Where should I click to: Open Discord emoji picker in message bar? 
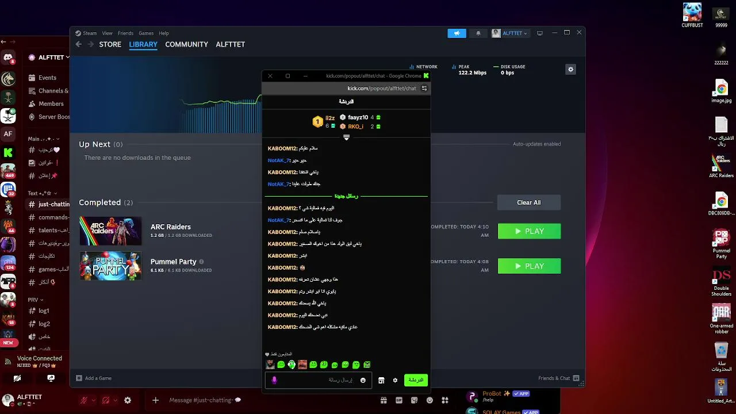pyautogui.click(x=430, y=400)
